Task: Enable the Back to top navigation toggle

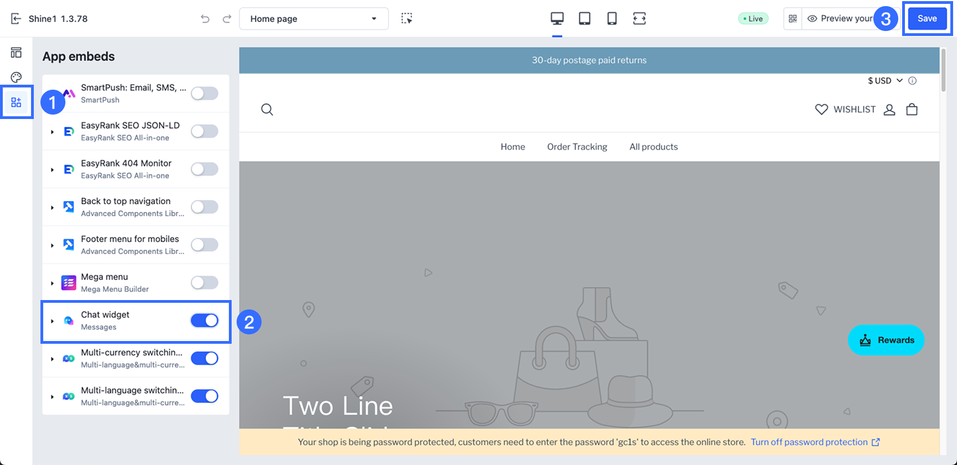Action: click(204, 207)
